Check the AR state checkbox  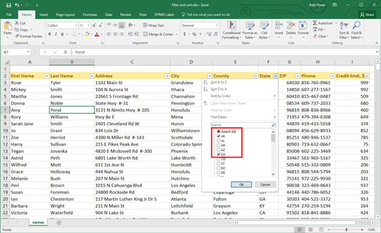pyautogui.click(x=218, y=145)
